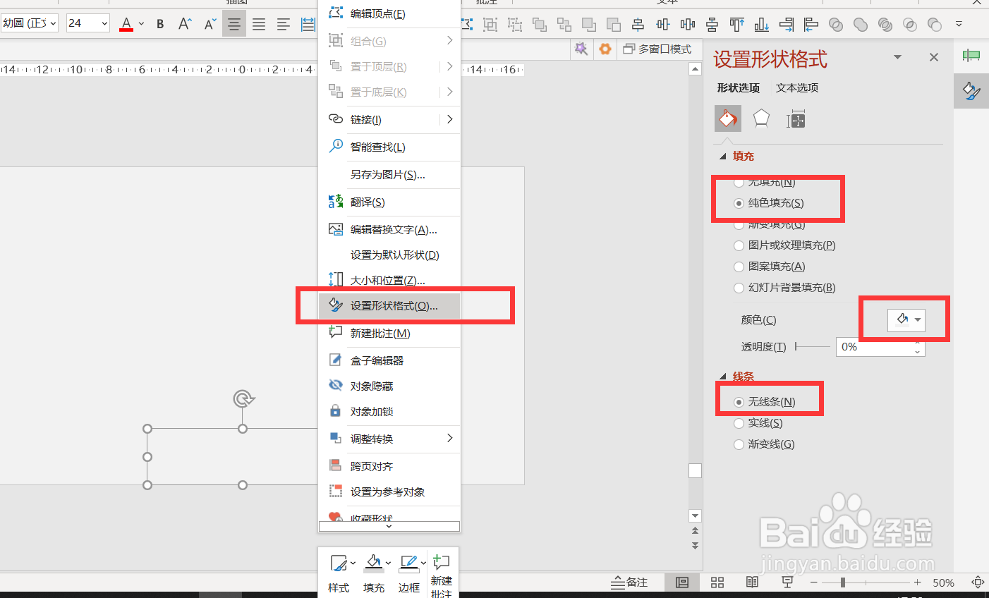Click 新建批注 in the mini toolbar

442,575
